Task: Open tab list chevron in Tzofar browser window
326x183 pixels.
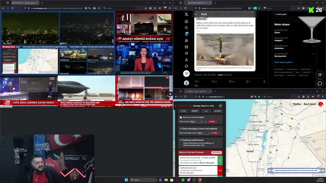Action: (x=301, y=91)
